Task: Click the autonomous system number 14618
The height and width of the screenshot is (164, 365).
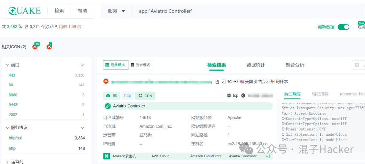Action: [145, 118]
